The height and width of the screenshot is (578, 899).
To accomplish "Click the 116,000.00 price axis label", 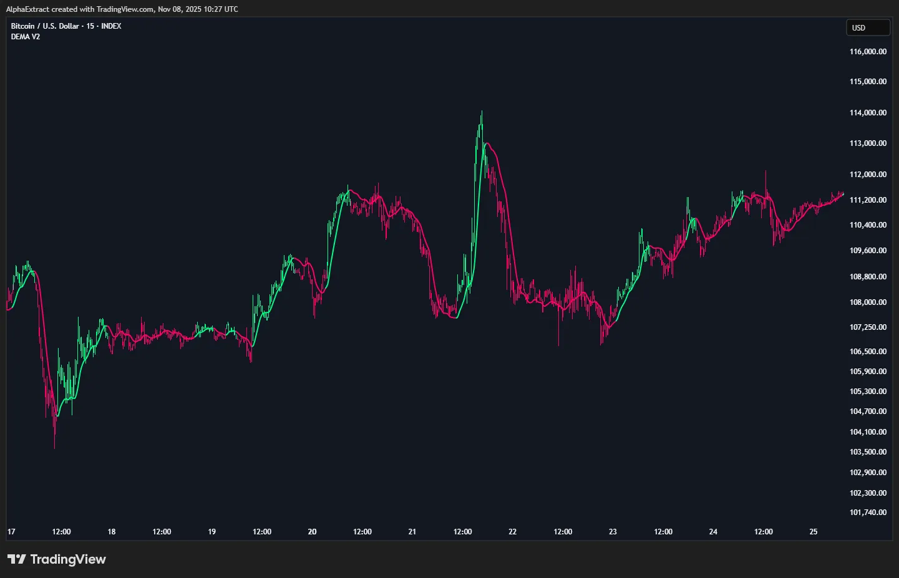I will click(x=868, y=52).
